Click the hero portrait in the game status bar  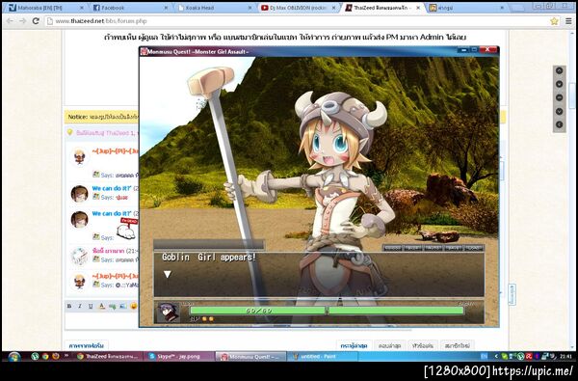pyautogui.click(x=169, y=313)
